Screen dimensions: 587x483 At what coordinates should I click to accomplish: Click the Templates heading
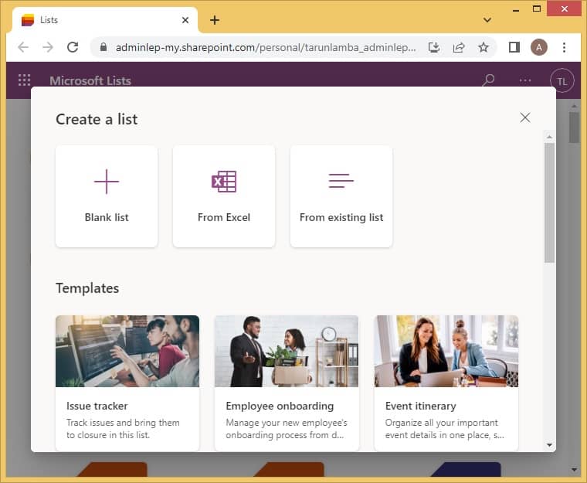pyautogui.click(x=87, y=288)
